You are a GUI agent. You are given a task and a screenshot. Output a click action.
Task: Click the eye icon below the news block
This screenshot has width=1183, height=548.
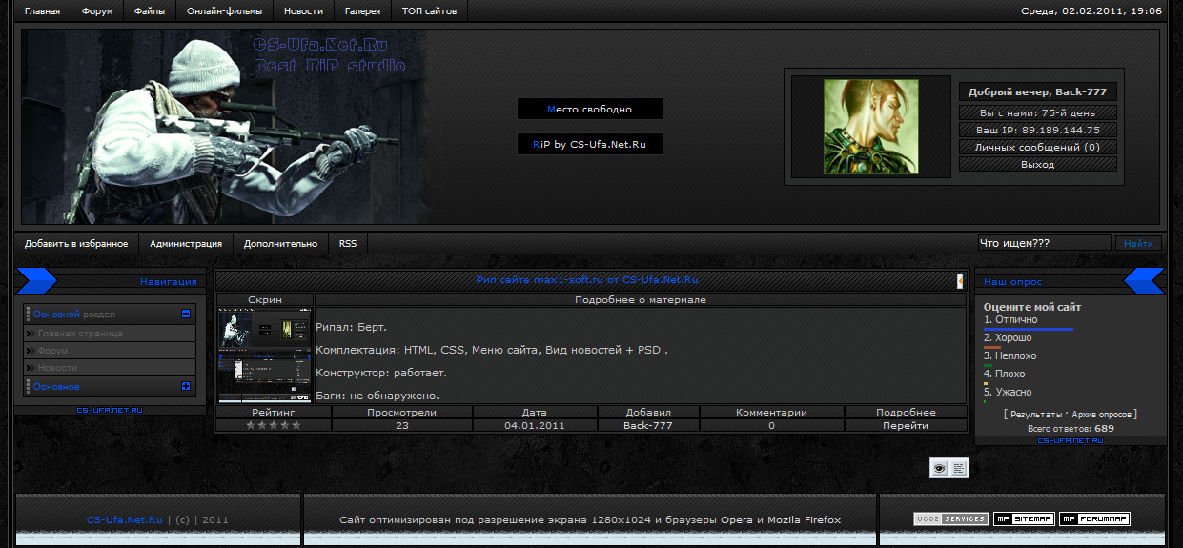[940, 468]
